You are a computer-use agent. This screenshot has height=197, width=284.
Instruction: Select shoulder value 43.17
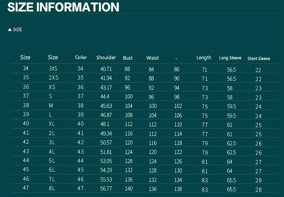(x=106, y=88)
